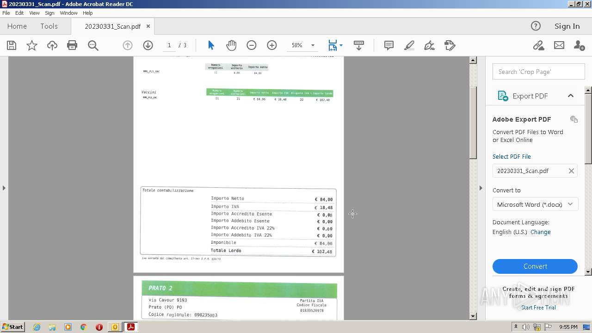Share with others person-plus icon

(579, 45)
